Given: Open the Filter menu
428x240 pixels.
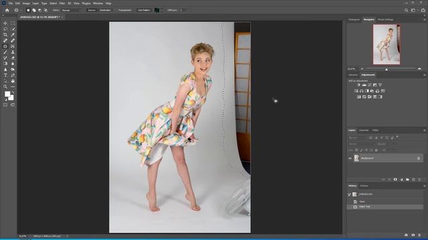Looking at the screenshot, I should (62, 3).
